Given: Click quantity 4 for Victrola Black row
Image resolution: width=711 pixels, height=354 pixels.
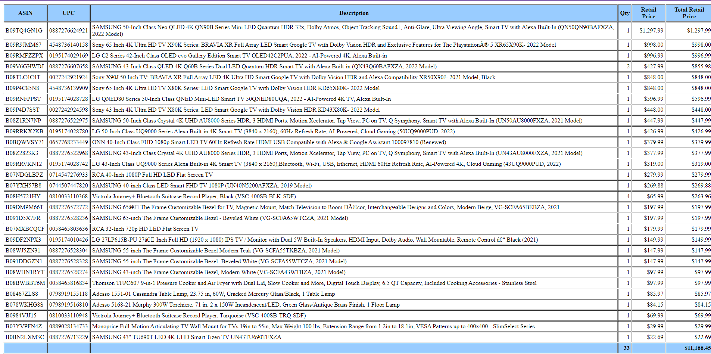Looking at the screenshot, I should click(x=625, y=196).
